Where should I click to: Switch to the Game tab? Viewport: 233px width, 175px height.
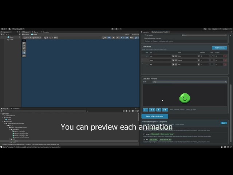click(35, 32)
